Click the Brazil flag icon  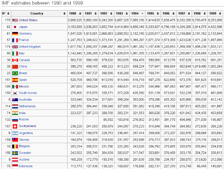[15, 73]
